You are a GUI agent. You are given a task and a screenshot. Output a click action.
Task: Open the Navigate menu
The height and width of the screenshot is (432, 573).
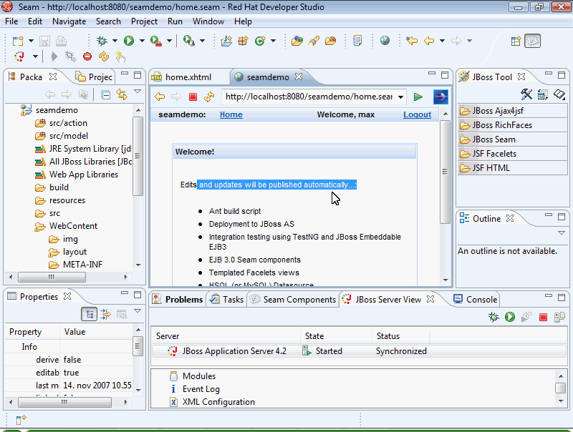[69, 21]
